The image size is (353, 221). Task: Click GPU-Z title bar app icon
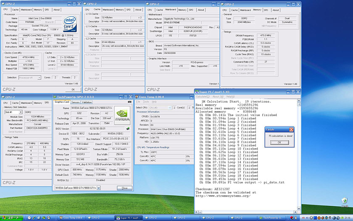point(55,97)
